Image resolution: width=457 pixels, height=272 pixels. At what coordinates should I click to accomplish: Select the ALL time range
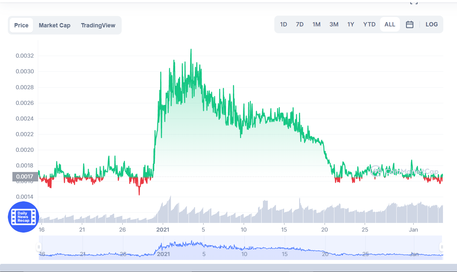389,24
